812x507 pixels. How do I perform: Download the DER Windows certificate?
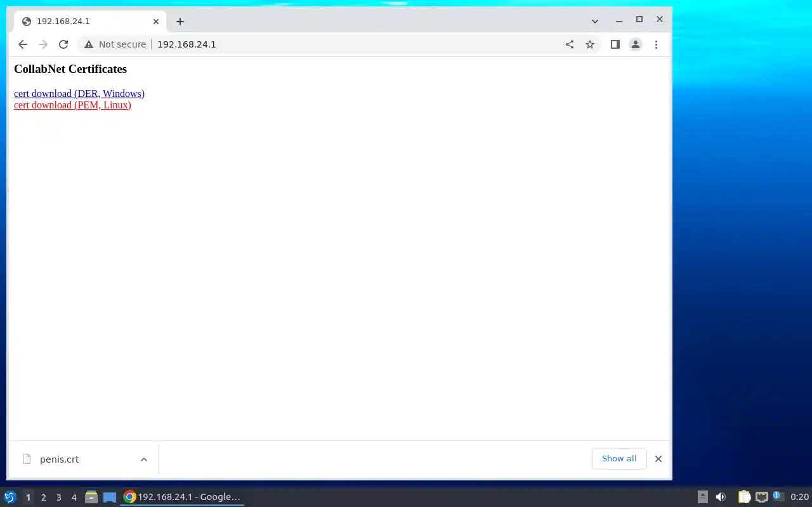[x=79, y=94]
